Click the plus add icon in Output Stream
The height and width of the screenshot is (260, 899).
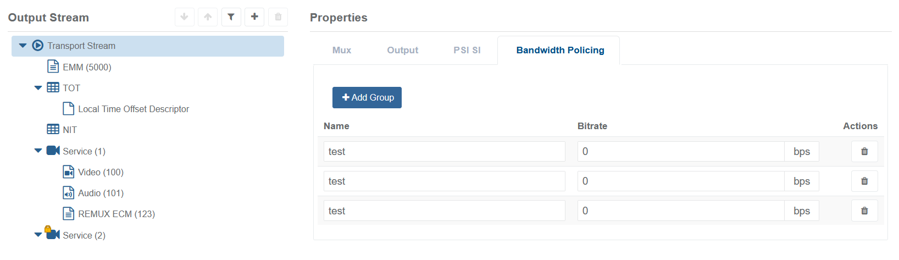click(254, 17)
